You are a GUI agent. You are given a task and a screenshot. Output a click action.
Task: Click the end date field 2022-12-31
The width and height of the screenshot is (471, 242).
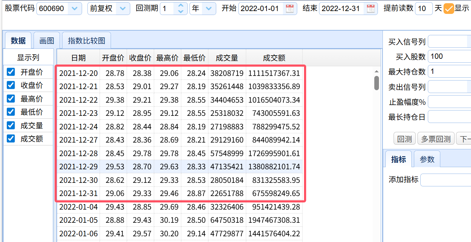pyautogui.click(x=342, y=9)
